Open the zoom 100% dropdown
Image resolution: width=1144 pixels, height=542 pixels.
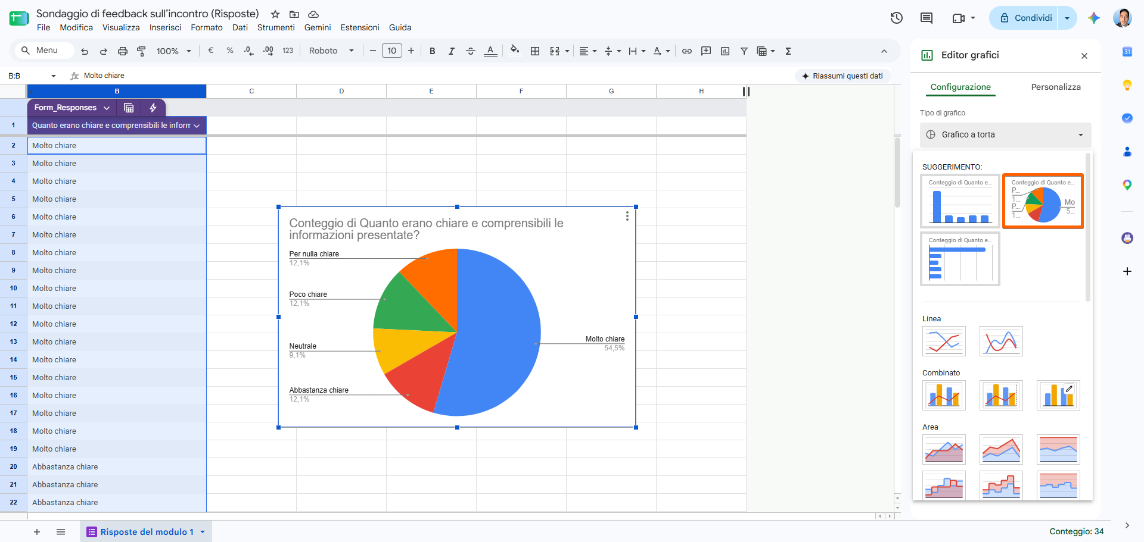[x=173, y=51]
